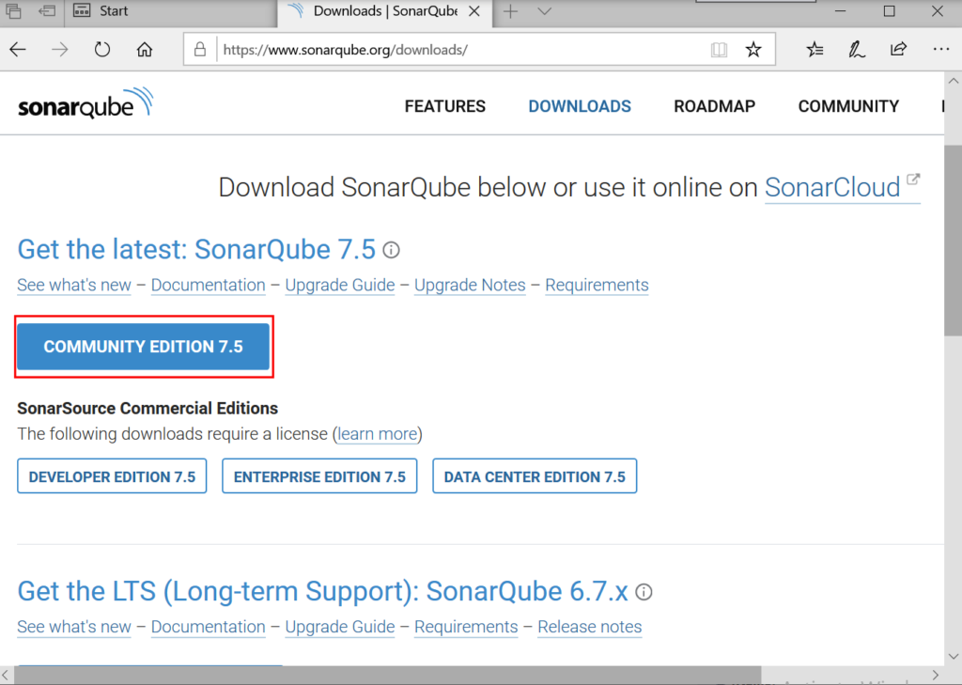Show tab previews chevron
Screen dimensions: 962x685
(x=544, y=11)
